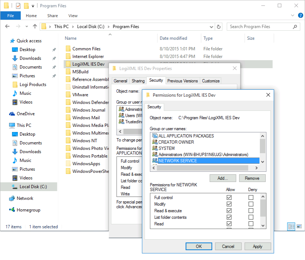This screenshot has width=305, height=260.
Task: Expand address bar history dropdown
Action: (x=211, y=27)
